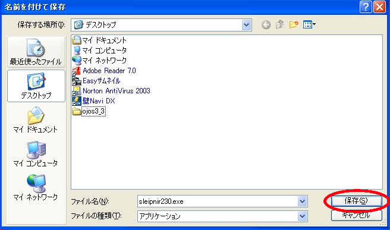Viewport: 390px width, 230px height.
Task: Expand the ファイルの種類 dropdown arrow
Action: click(x=302, y=216)
